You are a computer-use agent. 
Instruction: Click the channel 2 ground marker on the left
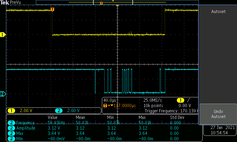[3, 94]
